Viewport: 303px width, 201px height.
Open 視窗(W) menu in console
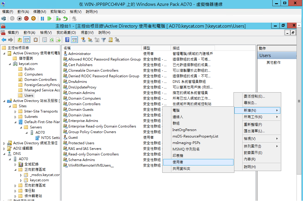pos(87,33)
